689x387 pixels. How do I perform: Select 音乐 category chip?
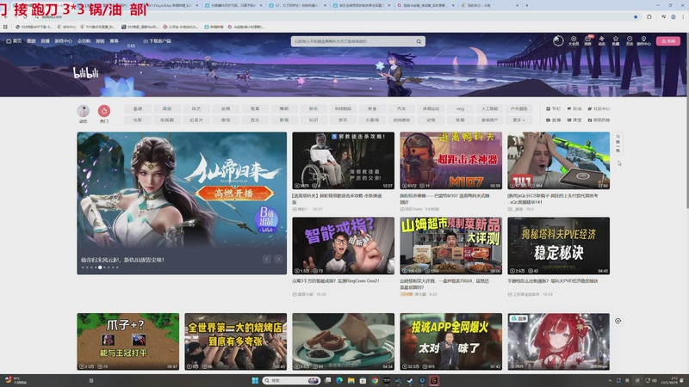click(255, 120)
